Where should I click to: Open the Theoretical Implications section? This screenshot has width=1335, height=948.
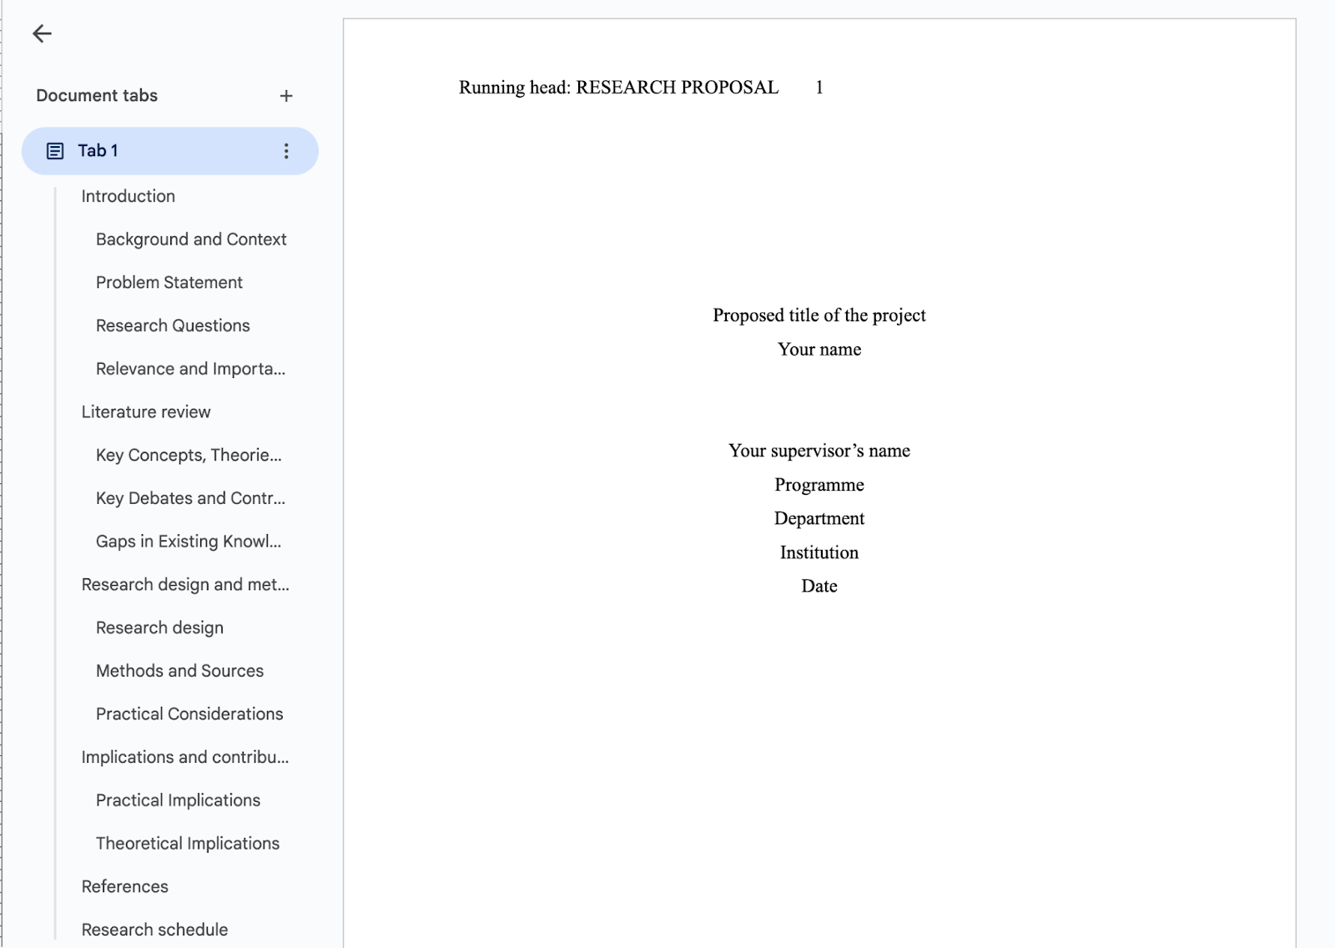click(x=188, y=843)
